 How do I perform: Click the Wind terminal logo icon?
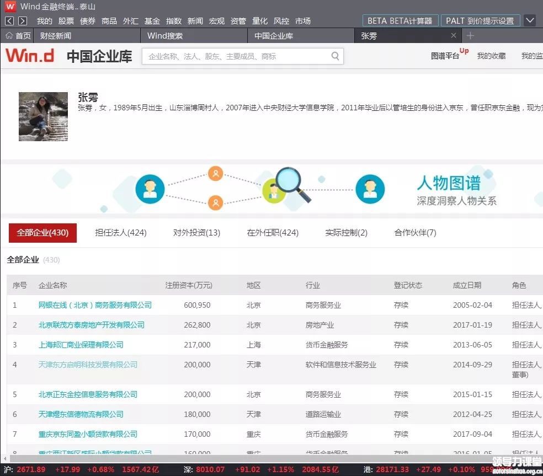[x=10, y=6]
